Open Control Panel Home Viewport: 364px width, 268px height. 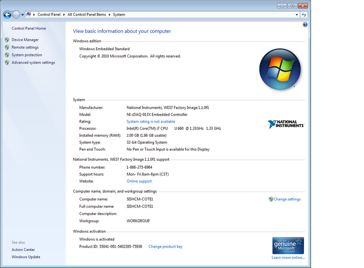(x=29, y=28)
